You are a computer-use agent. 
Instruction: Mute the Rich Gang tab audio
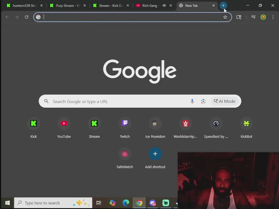(x=164, y=6)
